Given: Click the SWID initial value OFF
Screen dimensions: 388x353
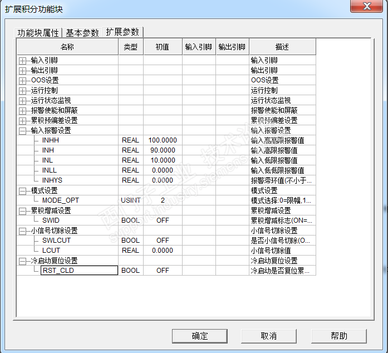Looking at the screenshot, I should pos(163,220).
